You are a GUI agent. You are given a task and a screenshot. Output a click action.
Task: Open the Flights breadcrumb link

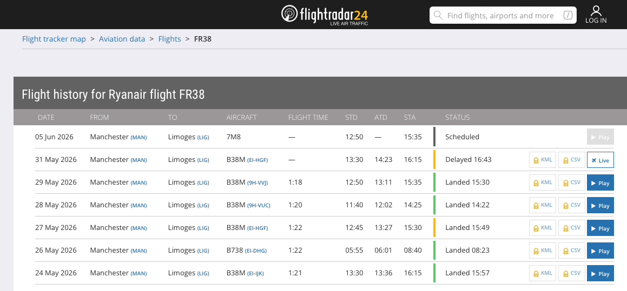(x=169, y=39)
